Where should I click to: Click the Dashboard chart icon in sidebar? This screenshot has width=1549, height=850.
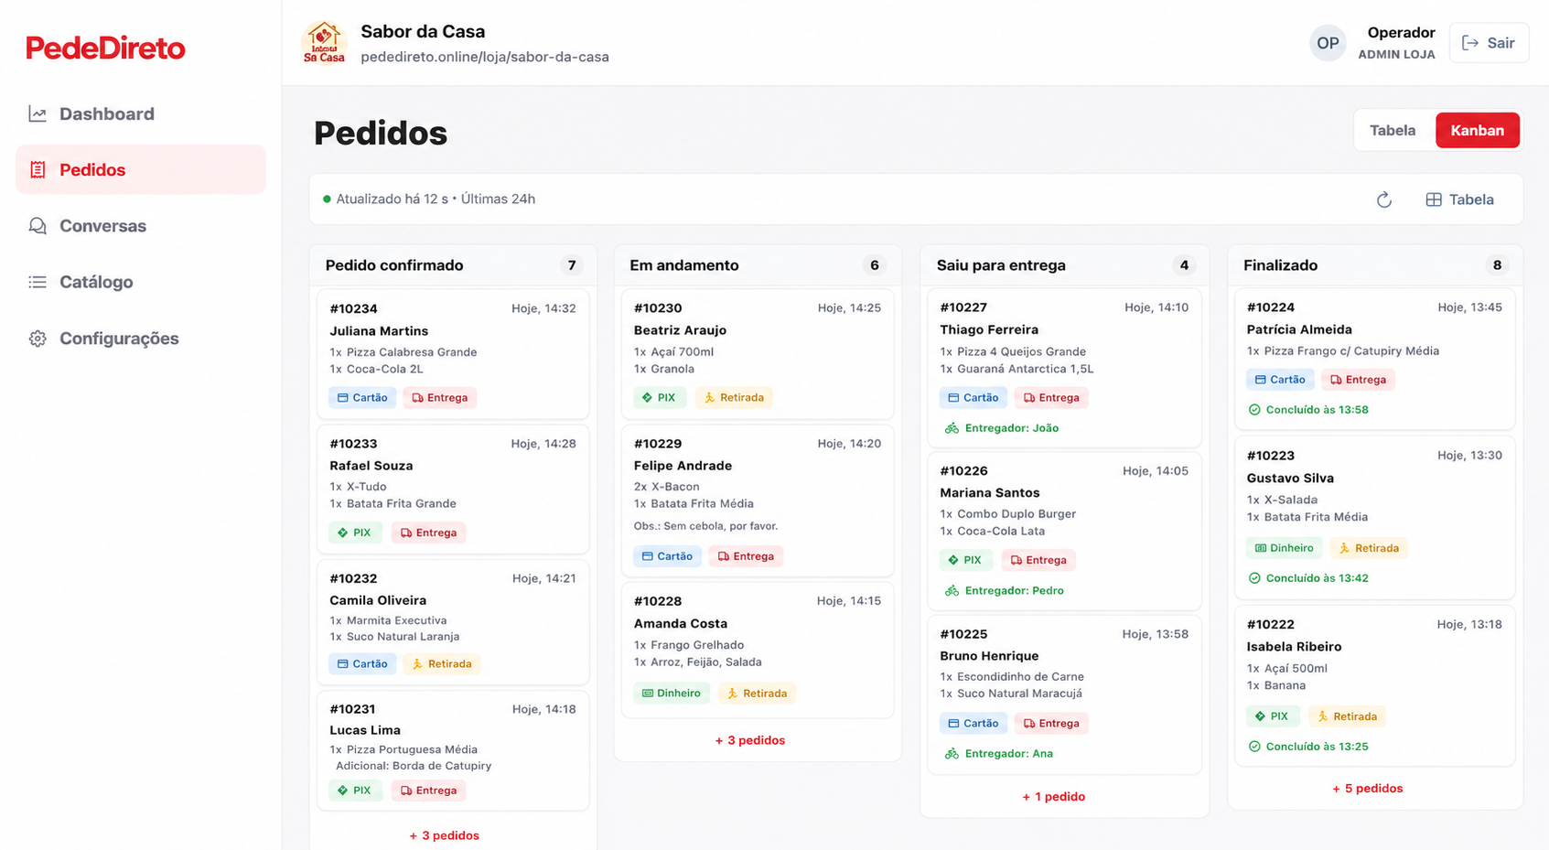click(x=38, y=113)
